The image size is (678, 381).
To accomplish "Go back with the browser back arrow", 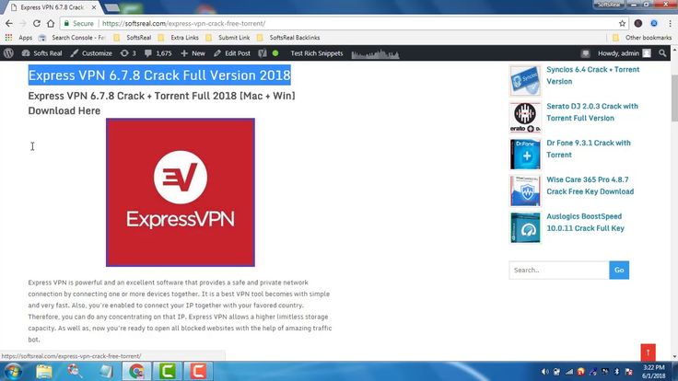I will [9, 23].
